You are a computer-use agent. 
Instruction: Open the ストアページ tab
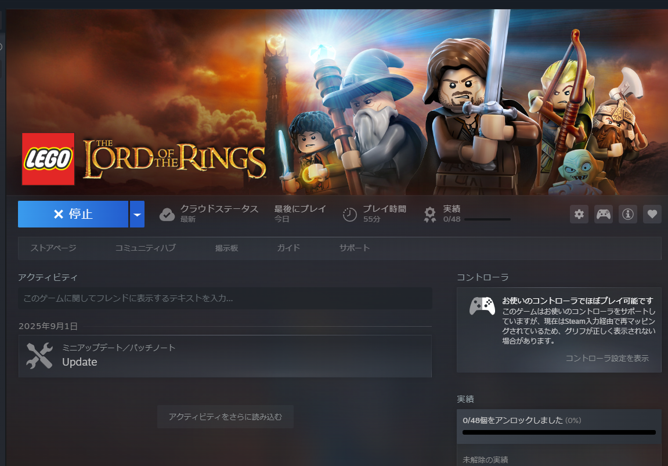[53, 248]
